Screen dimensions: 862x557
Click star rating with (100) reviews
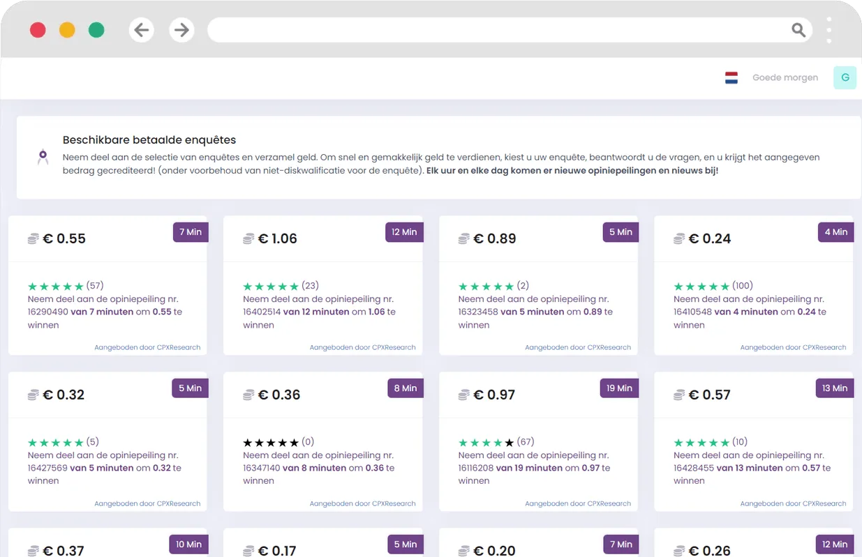click(x=701, y=287)
